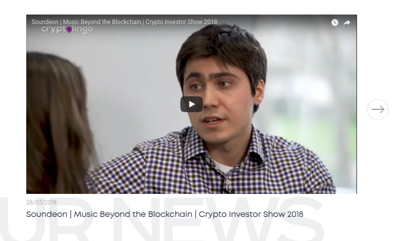Click "Music Beyond the Blockchain" in the headline

pyautogui.click(x=133, y=214)
